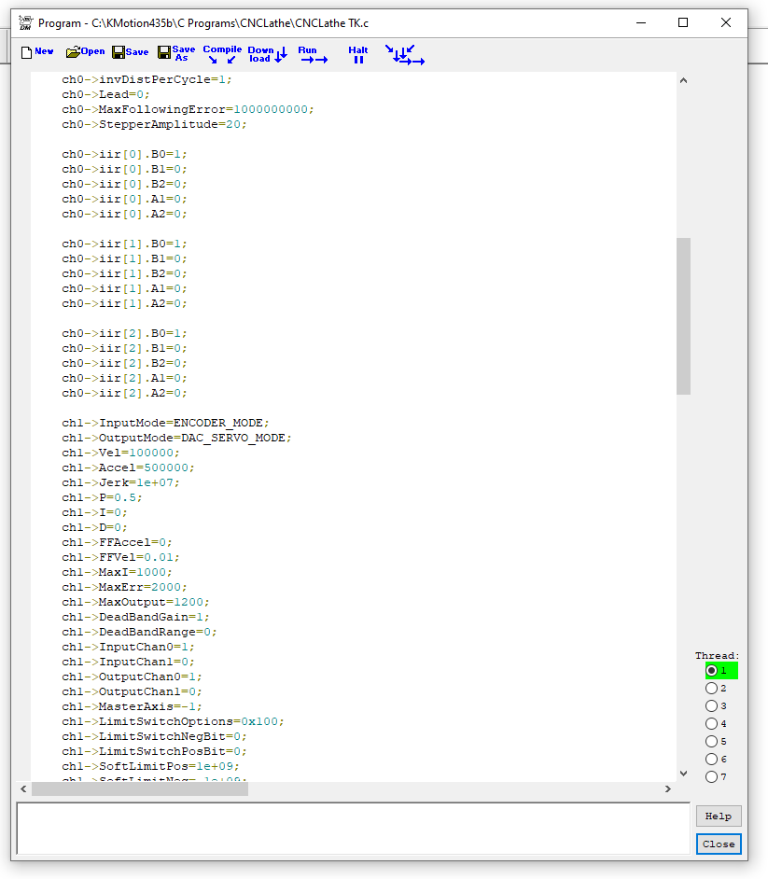This screenshot has width=768, height=879.
Task: Choose Thread 5 radio button
Action: coord(712,742)
